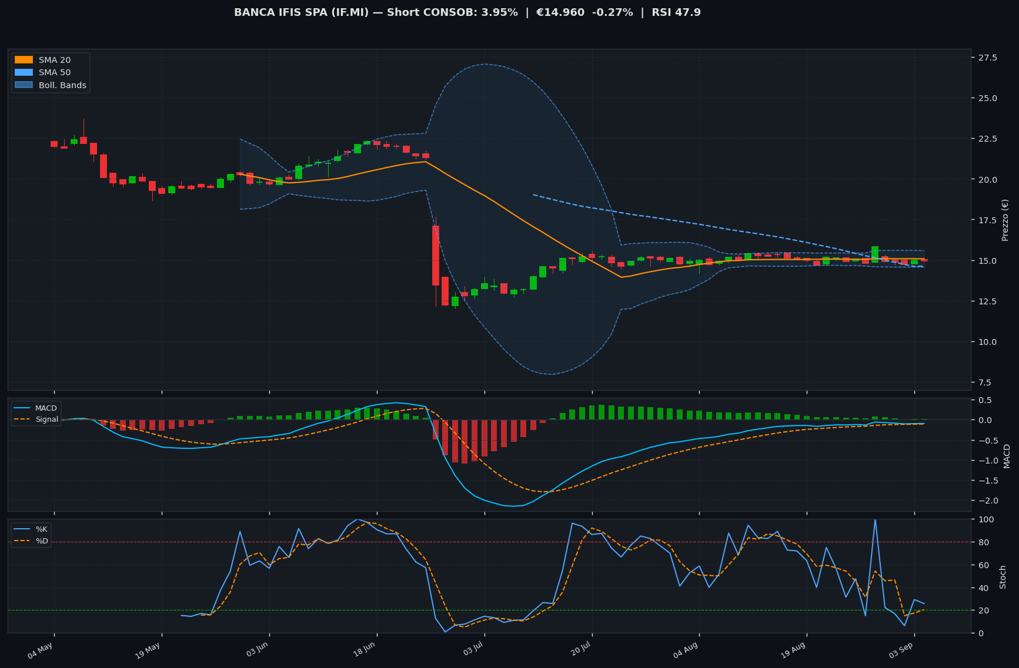Screen dimensions: 1019x668
Task: Click the 04 May date label
Action: [41, 650]
